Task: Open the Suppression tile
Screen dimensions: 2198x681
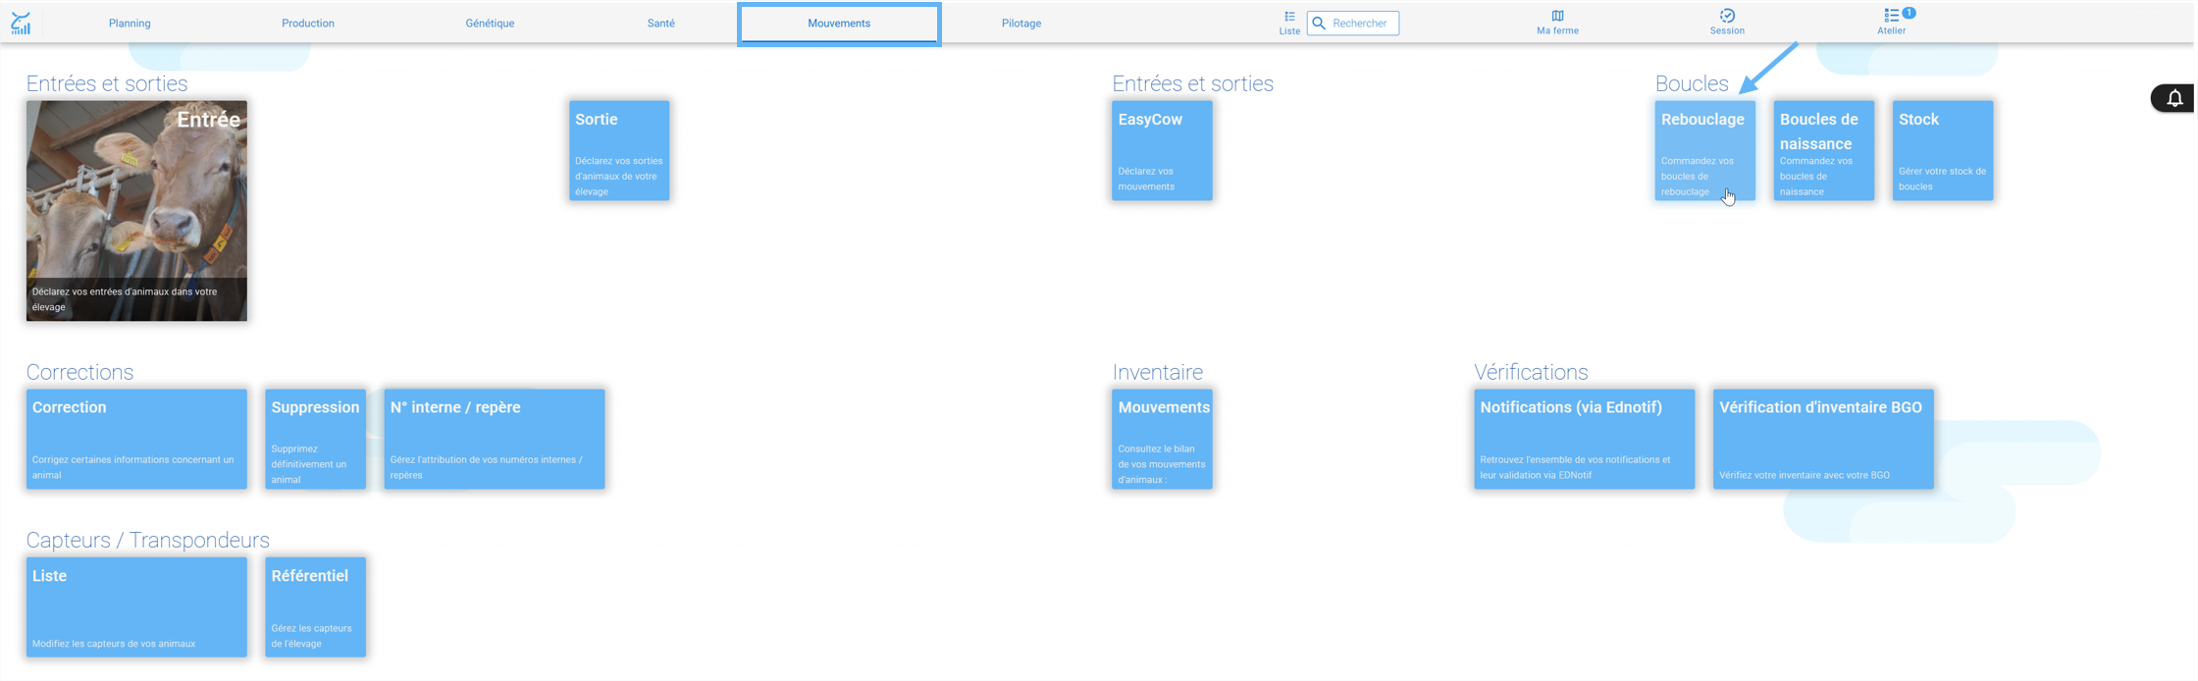Action: click(315, 440)
